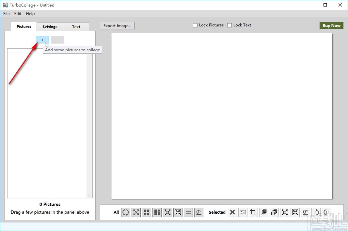Click the equals sign icon in All group
The width and height of the screenshot is (348, 231).
(188, 212)
